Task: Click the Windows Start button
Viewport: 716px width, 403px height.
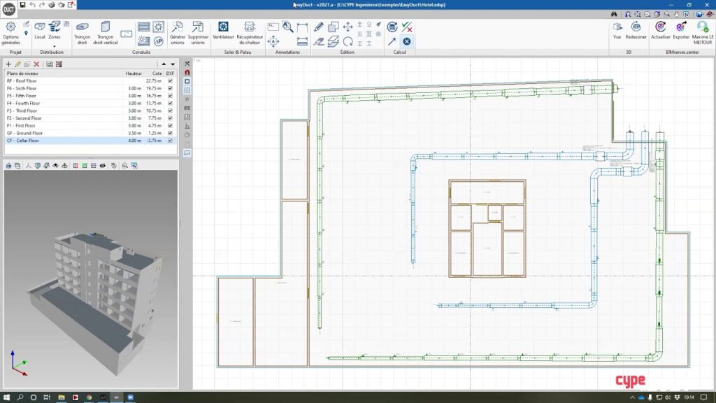Action: [7, 397]
